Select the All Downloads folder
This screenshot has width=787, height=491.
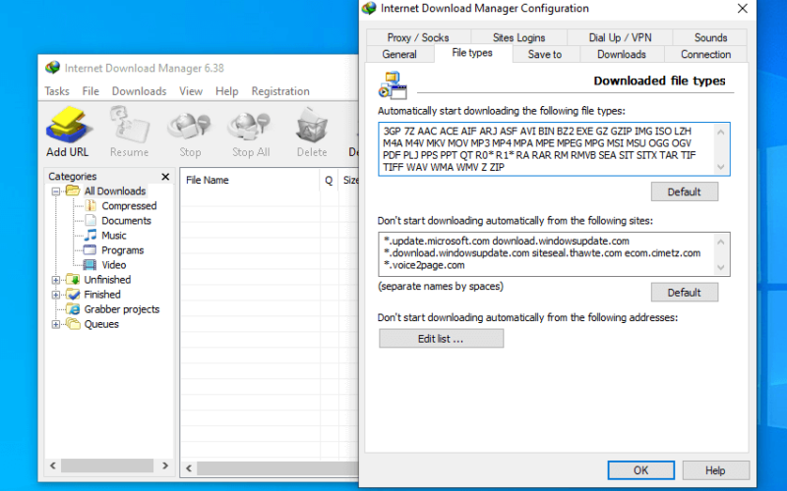[x=114, y=191]
